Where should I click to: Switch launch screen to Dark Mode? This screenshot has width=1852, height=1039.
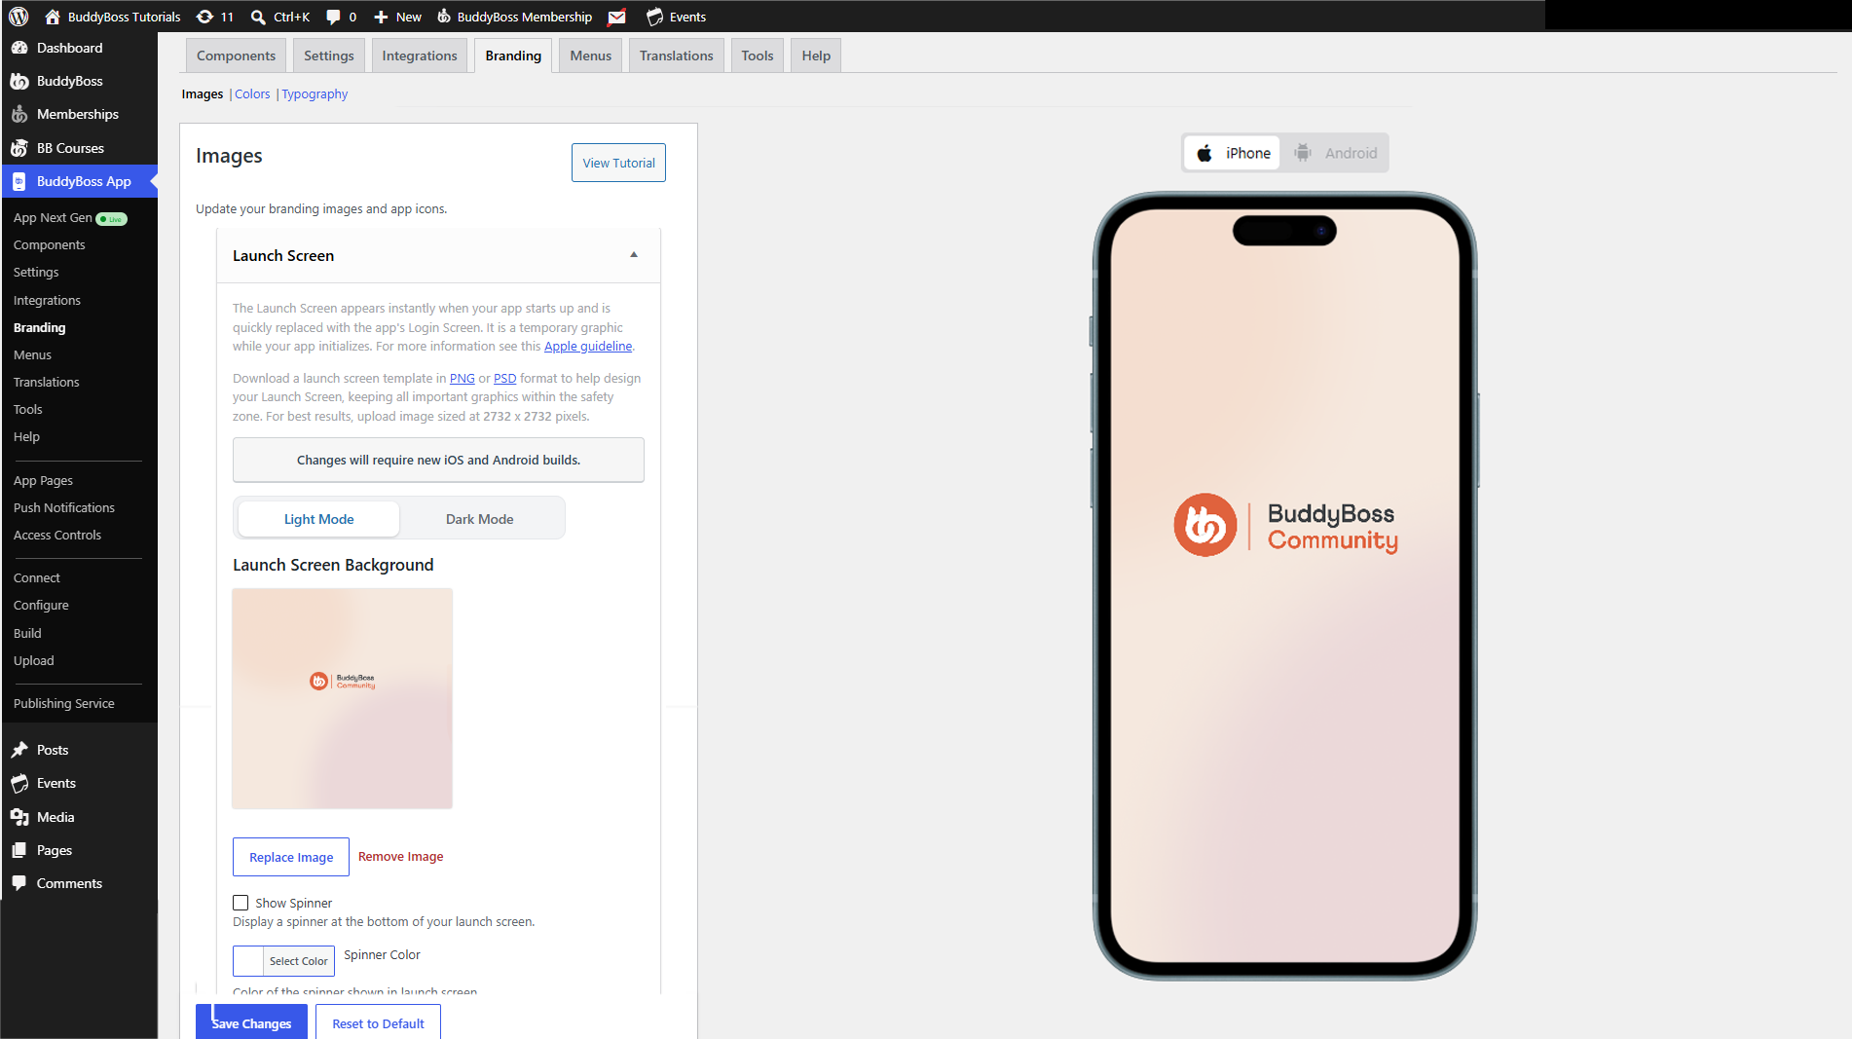click(480, 519)
